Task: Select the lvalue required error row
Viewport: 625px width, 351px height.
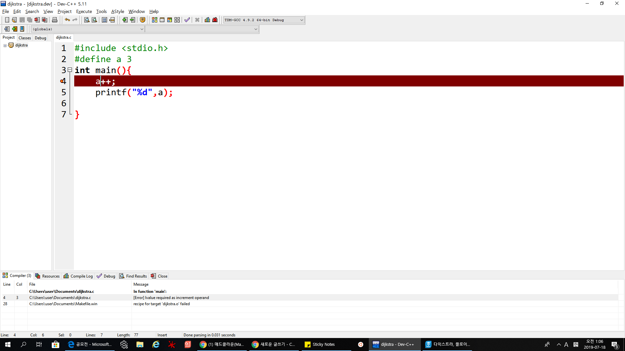Action: (171, 298)
